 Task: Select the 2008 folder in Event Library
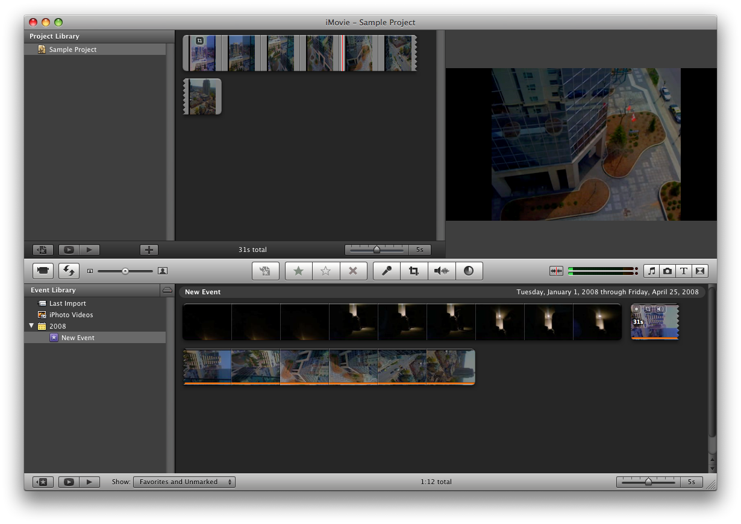pyautogui.click(x=95, y=326)
